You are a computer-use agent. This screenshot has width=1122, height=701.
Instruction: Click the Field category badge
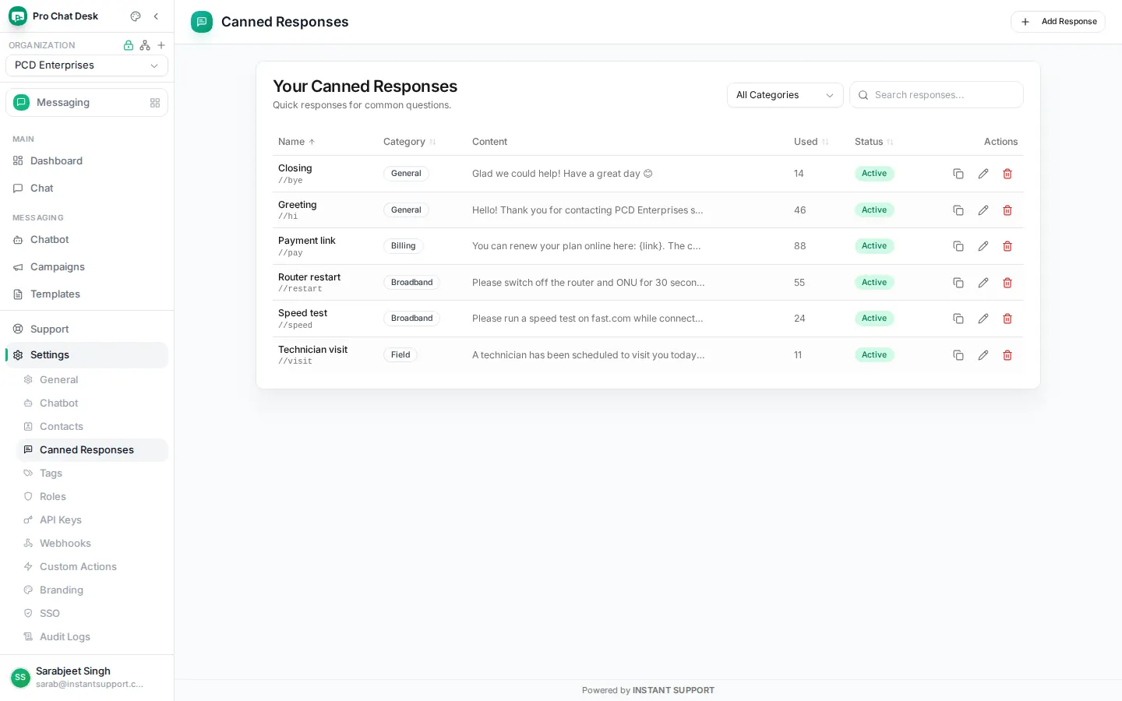(400, 355)
